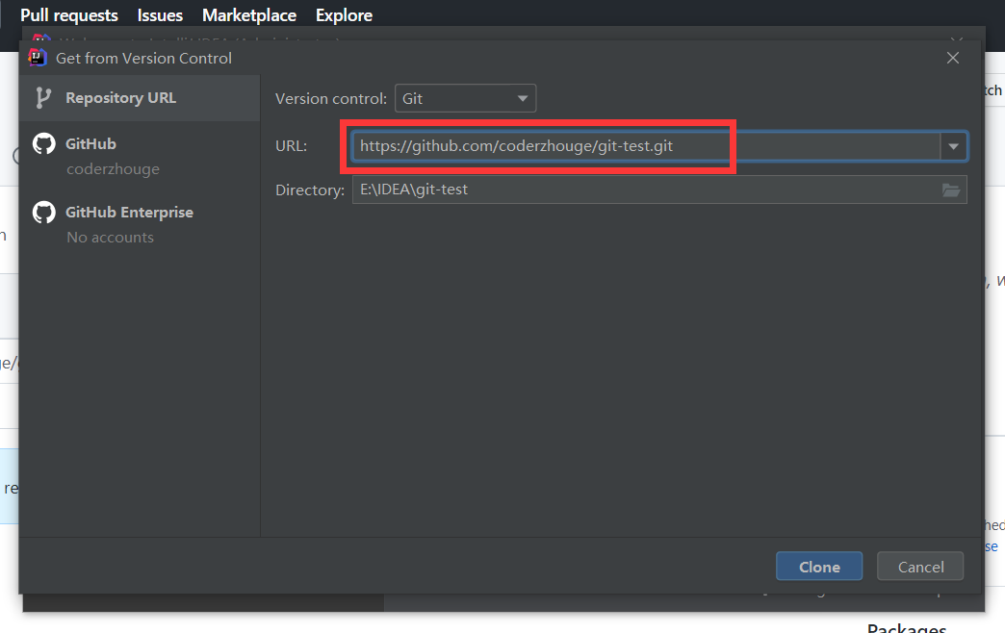Click the Clone button
Viewport: 1005px width, 633px height.
click(818, 567)
